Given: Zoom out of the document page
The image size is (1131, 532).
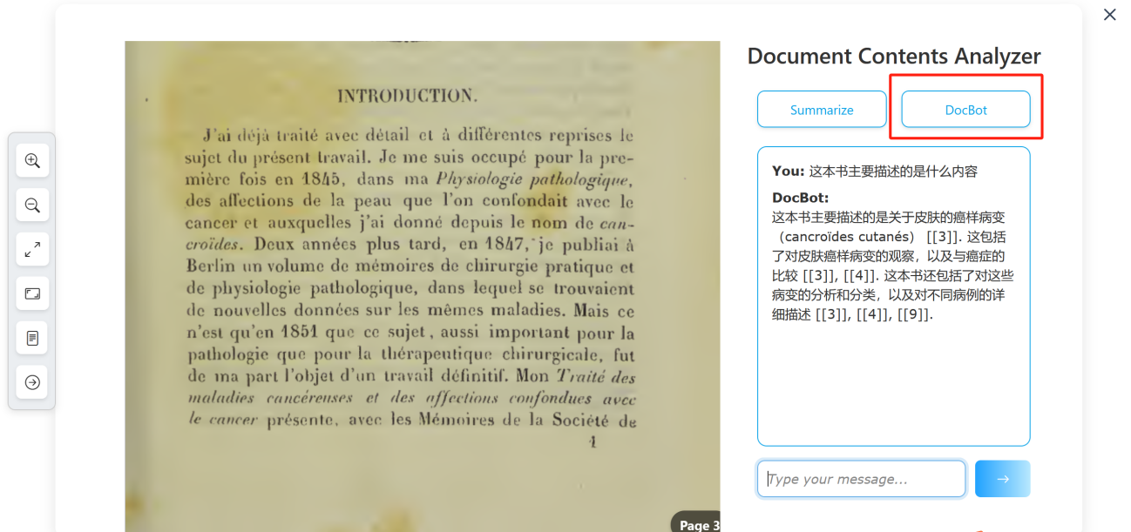Looking at the screenshot, I should click(x=32, y=205).
